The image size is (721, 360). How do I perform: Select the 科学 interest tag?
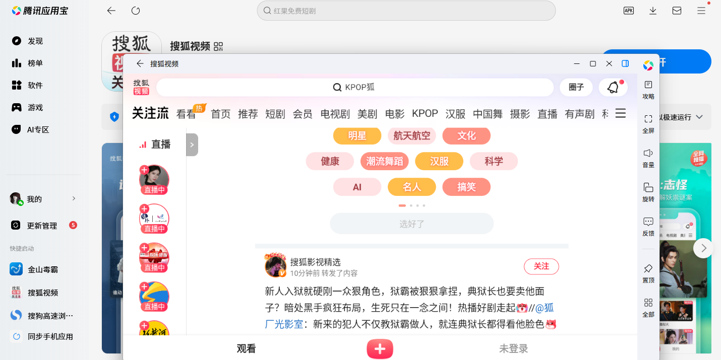[x=494, y=161]
